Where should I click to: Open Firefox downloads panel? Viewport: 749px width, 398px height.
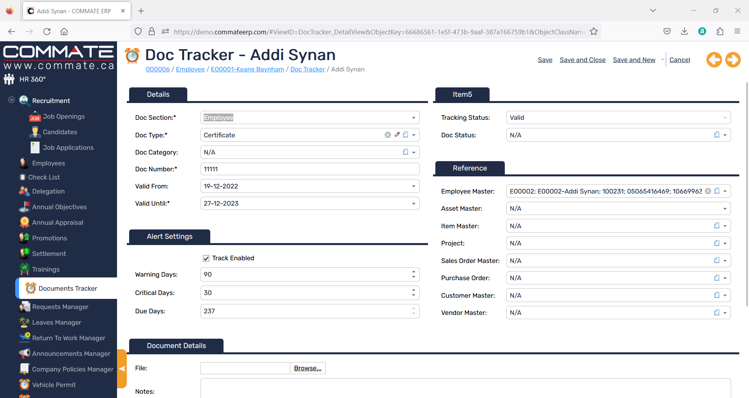pyautogui.click(x=684, y=32)
